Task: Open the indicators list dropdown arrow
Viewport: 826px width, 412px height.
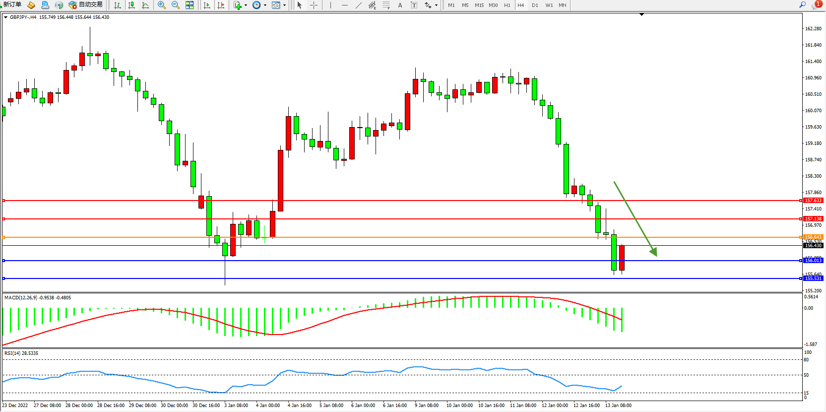Action: coord(246,5)
